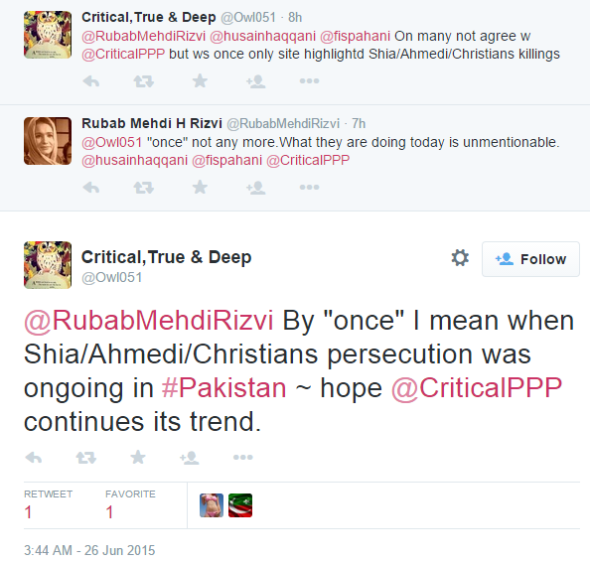Click follow icon under Rubab's tweet

256,188
